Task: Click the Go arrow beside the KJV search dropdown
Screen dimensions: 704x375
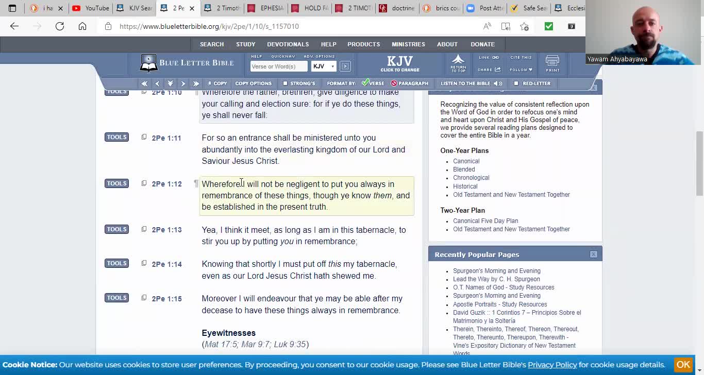Action: 345,66
